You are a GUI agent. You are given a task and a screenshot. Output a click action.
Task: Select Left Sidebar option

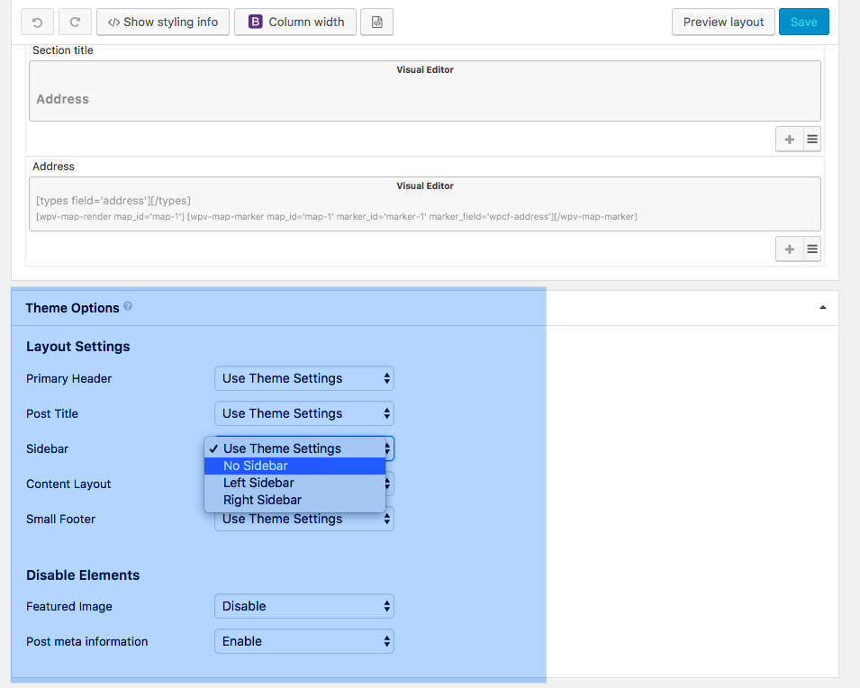pos(295,483)
